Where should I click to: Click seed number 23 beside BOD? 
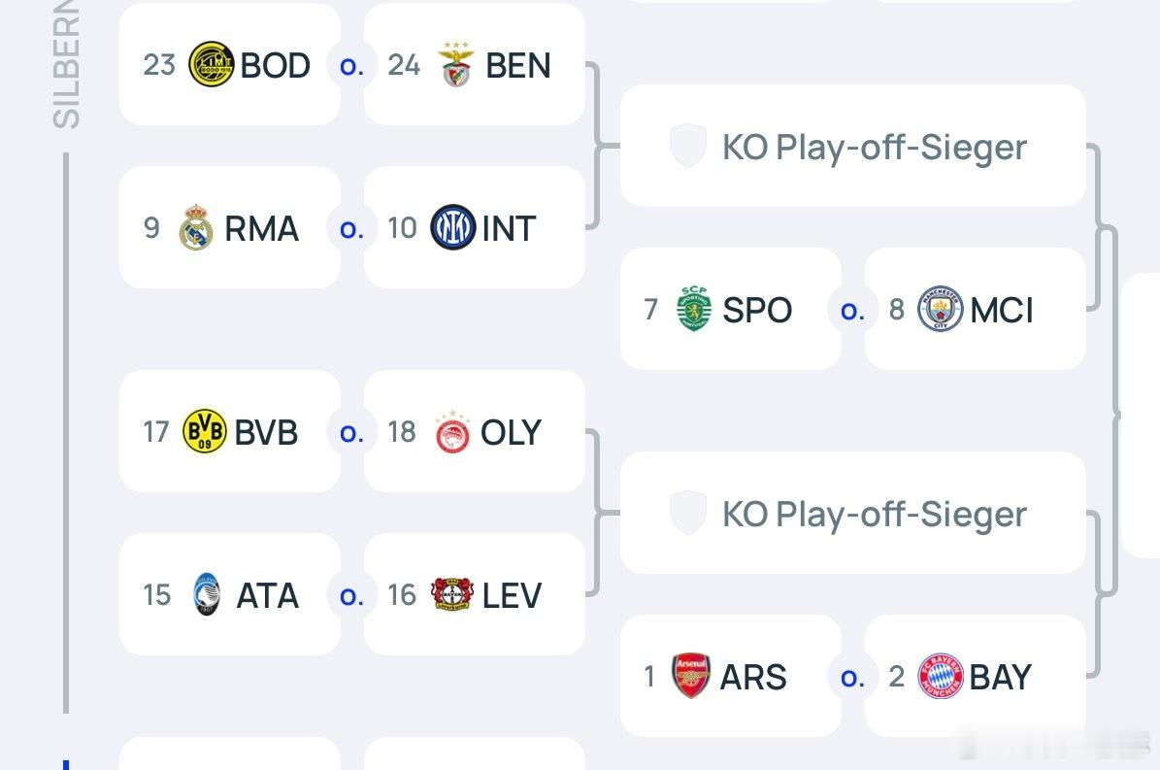158,64
